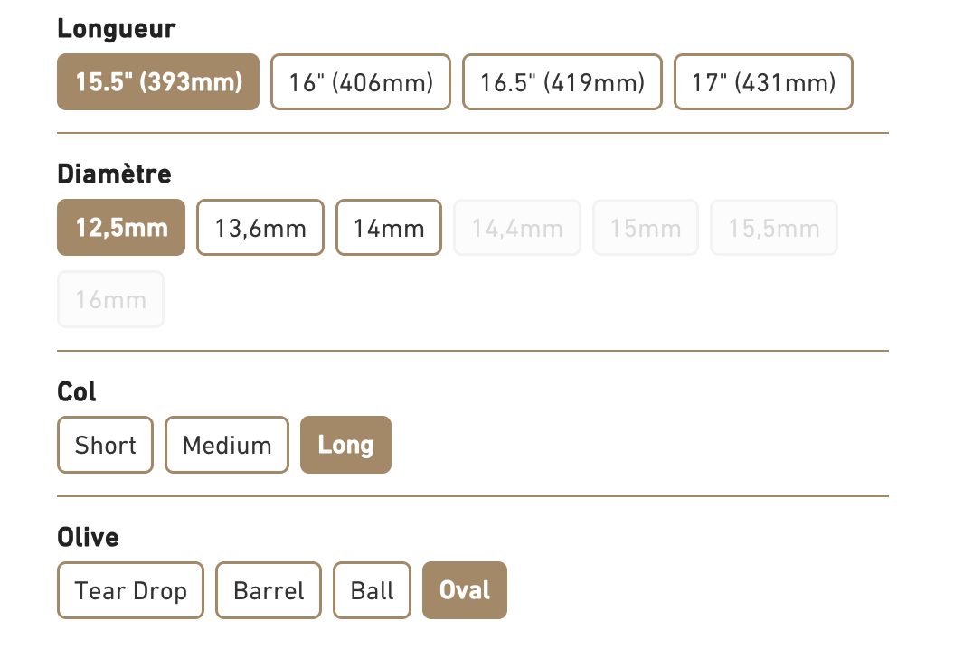Pick the 14mm diameter

pyautogui.click(x=389, y=227)
